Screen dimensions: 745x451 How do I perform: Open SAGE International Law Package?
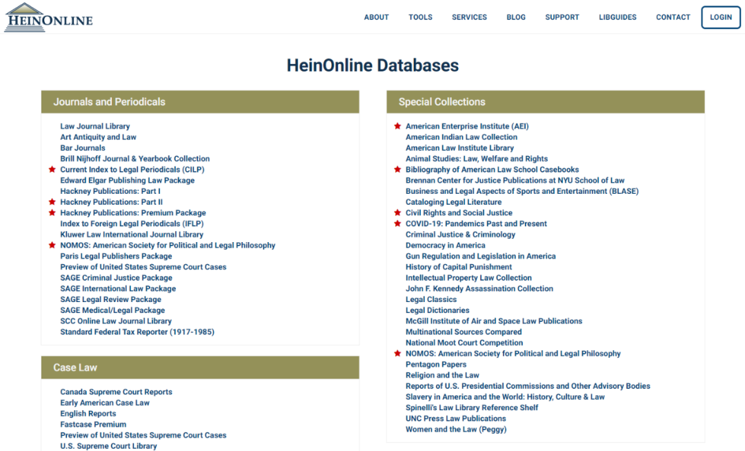click(x=118, y=289)
